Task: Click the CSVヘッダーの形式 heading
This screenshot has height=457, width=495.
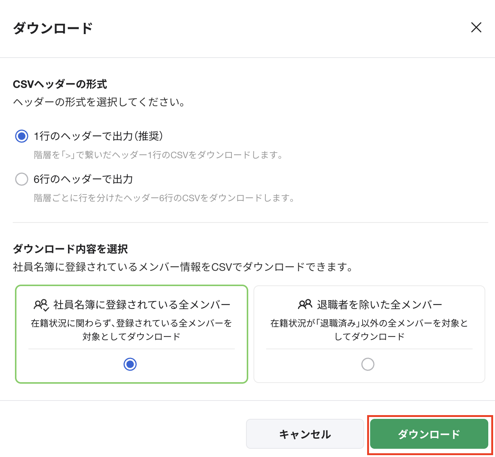Action: pyautogui.click(x=60, y=85)
